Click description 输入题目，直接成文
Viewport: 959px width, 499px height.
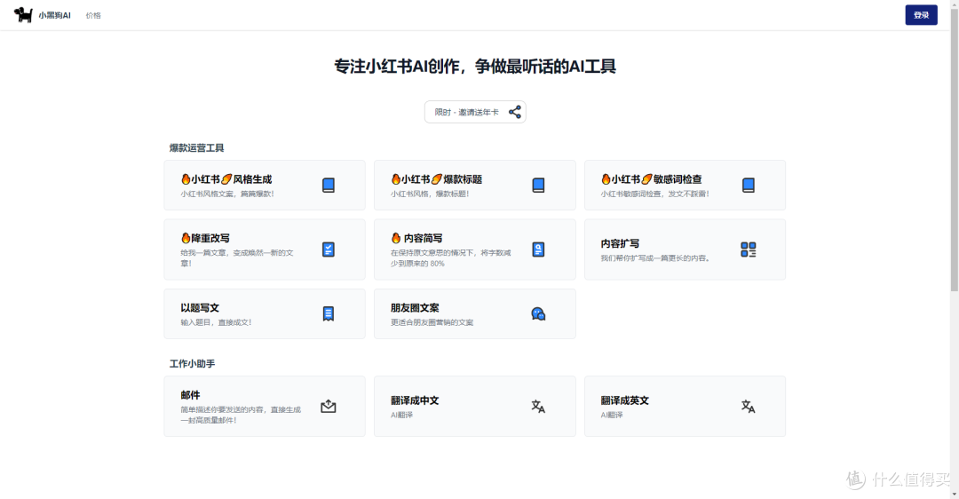tap(216, 322)
